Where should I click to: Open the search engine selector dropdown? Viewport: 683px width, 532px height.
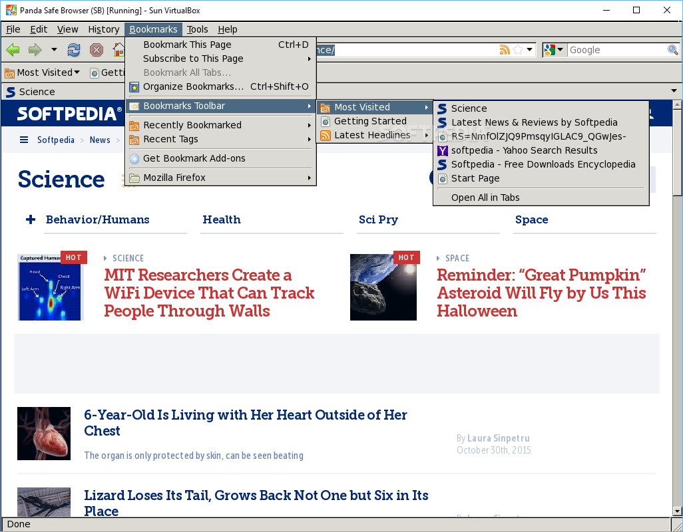[560, 50]
